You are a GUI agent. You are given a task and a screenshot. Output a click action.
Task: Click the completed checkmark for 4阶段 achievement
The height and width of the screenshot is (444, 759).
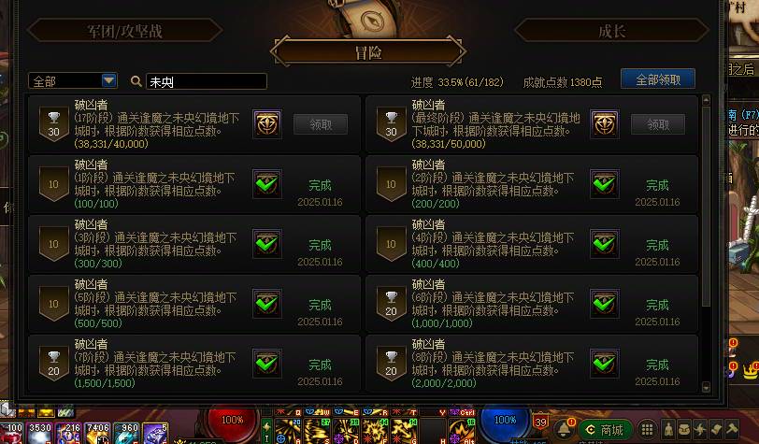coord(604,244)
